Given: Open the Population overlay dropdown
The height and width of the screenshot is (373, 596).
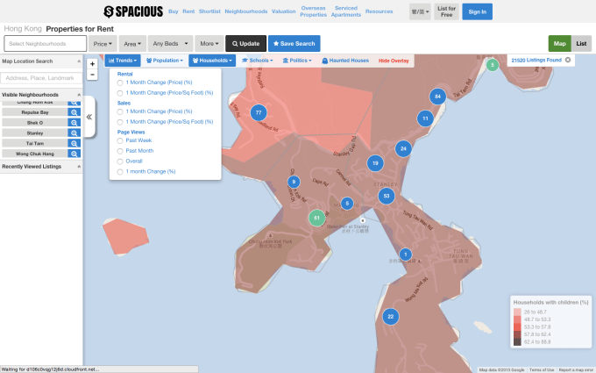Looking at the screenshot, I should coord(164,61).
